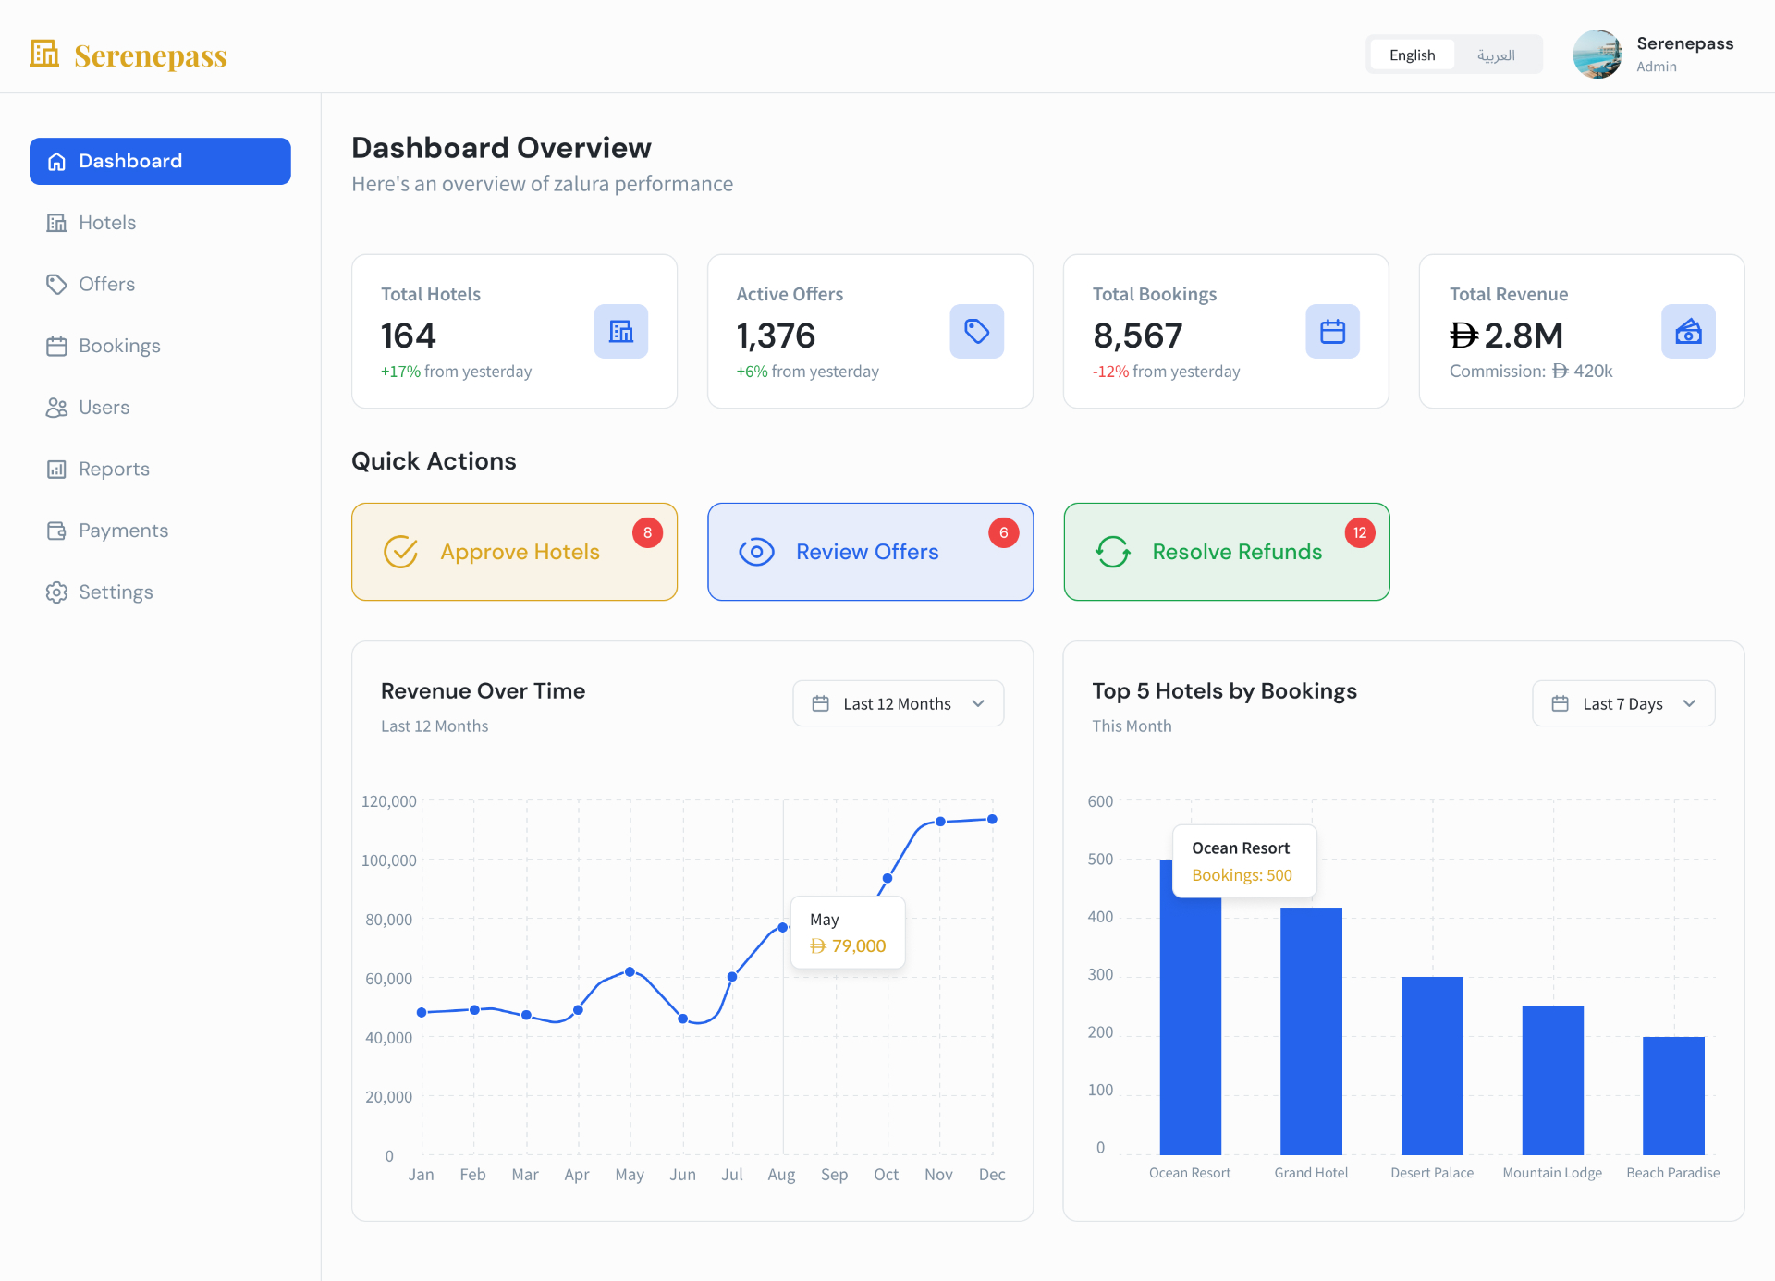
Task: Click the '+6% from yesterday' text
Action: (x=807, y=372)
